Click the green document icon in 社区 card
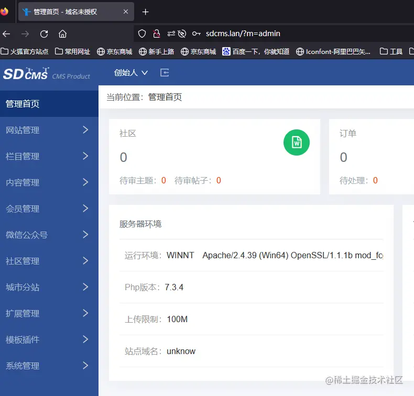Screen dimensions: 414x396 click(x=297, y=142)
